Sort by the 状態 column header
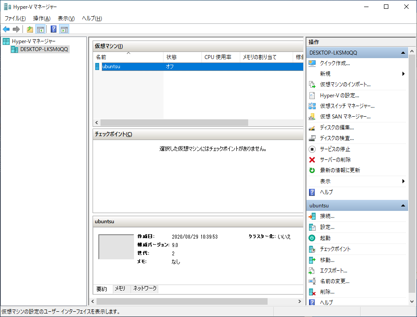The width and height of the screenshot is (417, 317). tap(182, 57)
